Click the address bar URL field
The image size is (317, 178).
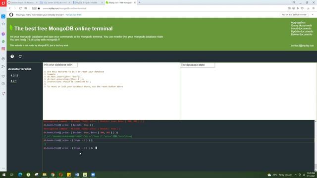click(64, 8)
